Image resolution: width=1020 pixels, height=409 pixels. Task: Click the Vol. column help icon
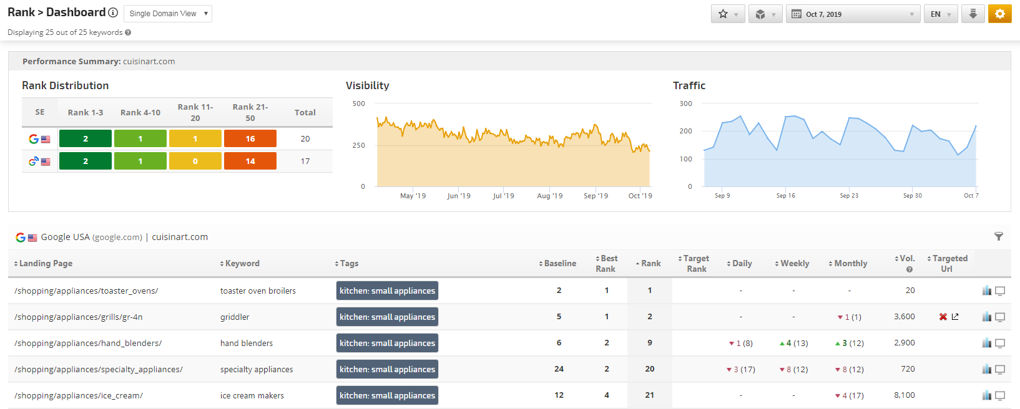[910, 270]
